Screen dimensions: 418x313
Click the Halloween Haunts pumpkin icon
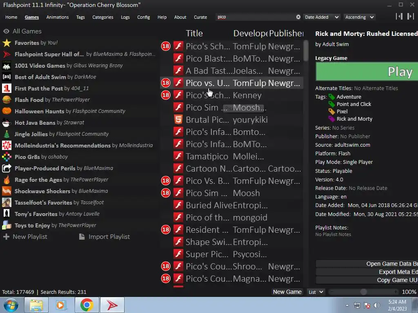click(x=7, y=111)
